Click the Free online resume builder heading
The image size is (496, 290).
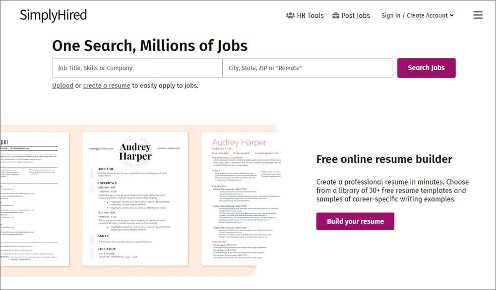[384, 159]
